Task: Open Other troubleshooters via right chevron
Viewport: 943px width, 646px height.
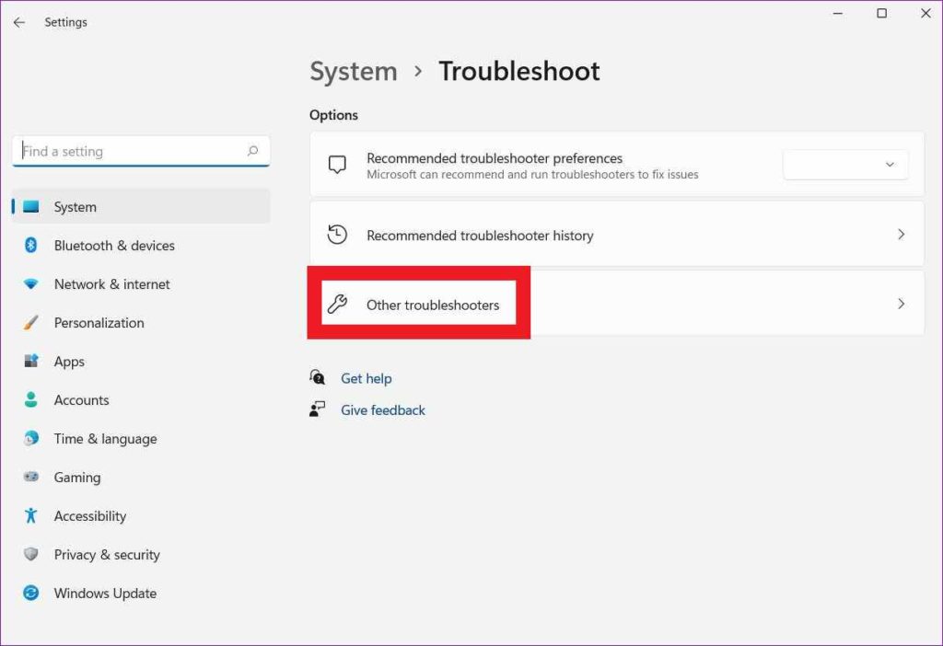Action: (901, 304)
